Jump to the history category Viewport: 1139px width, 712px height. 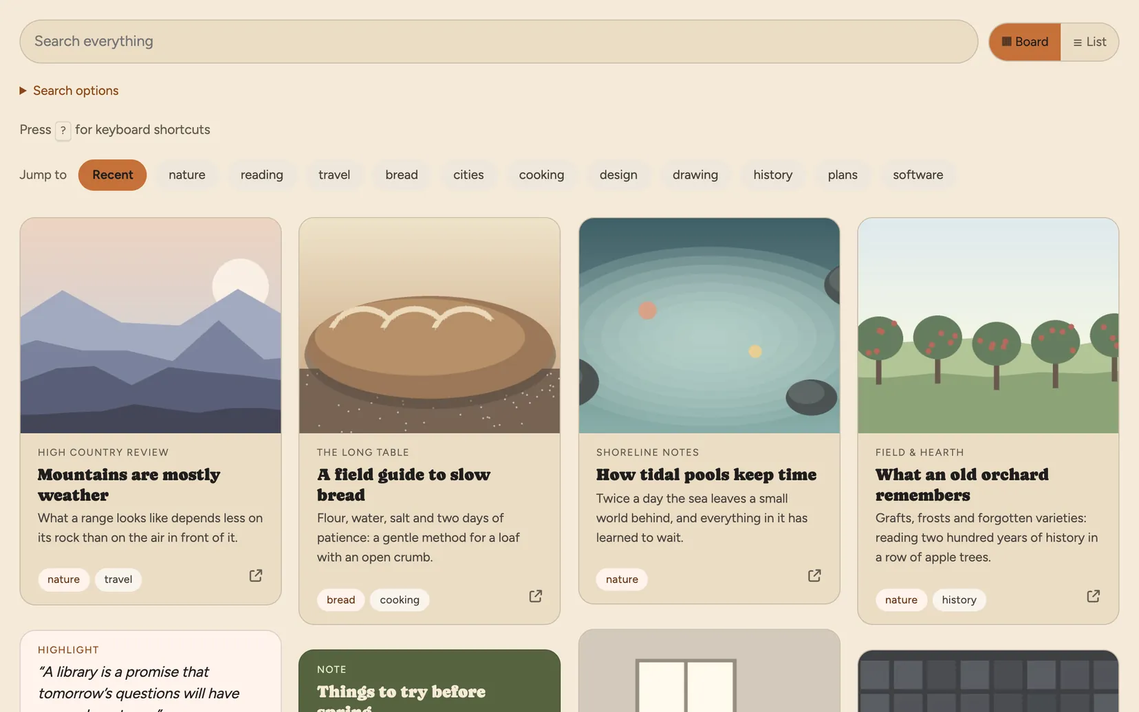(x=773, y=175)
